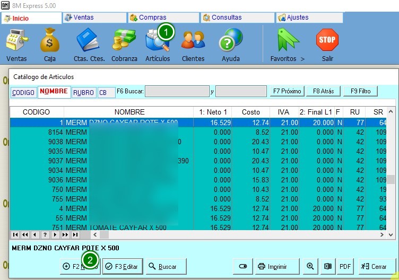Select the article row with code 9036
The height and width of the screenshot is (280, 399).
pyautogui.click(x=198, y=180)
